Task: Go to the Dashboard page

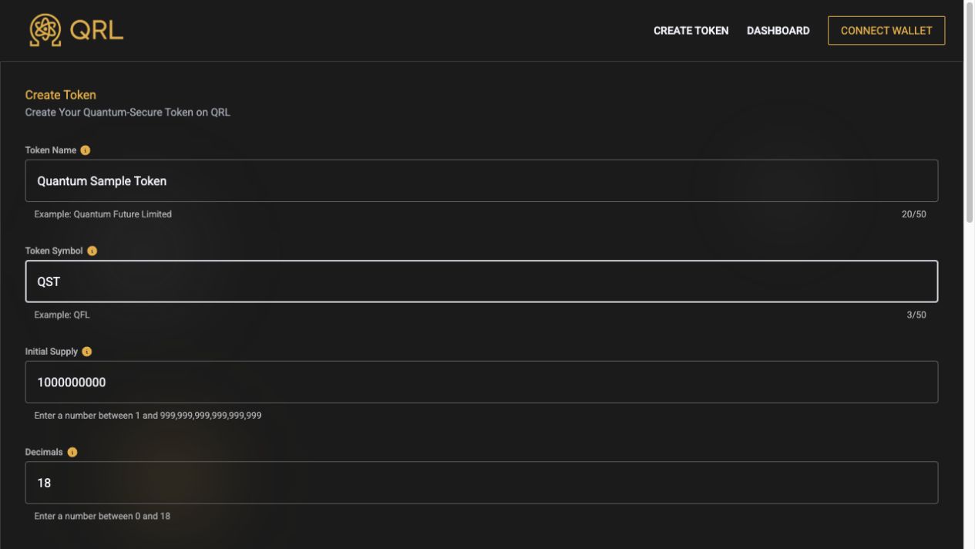Action: click(x=778, y=31)
